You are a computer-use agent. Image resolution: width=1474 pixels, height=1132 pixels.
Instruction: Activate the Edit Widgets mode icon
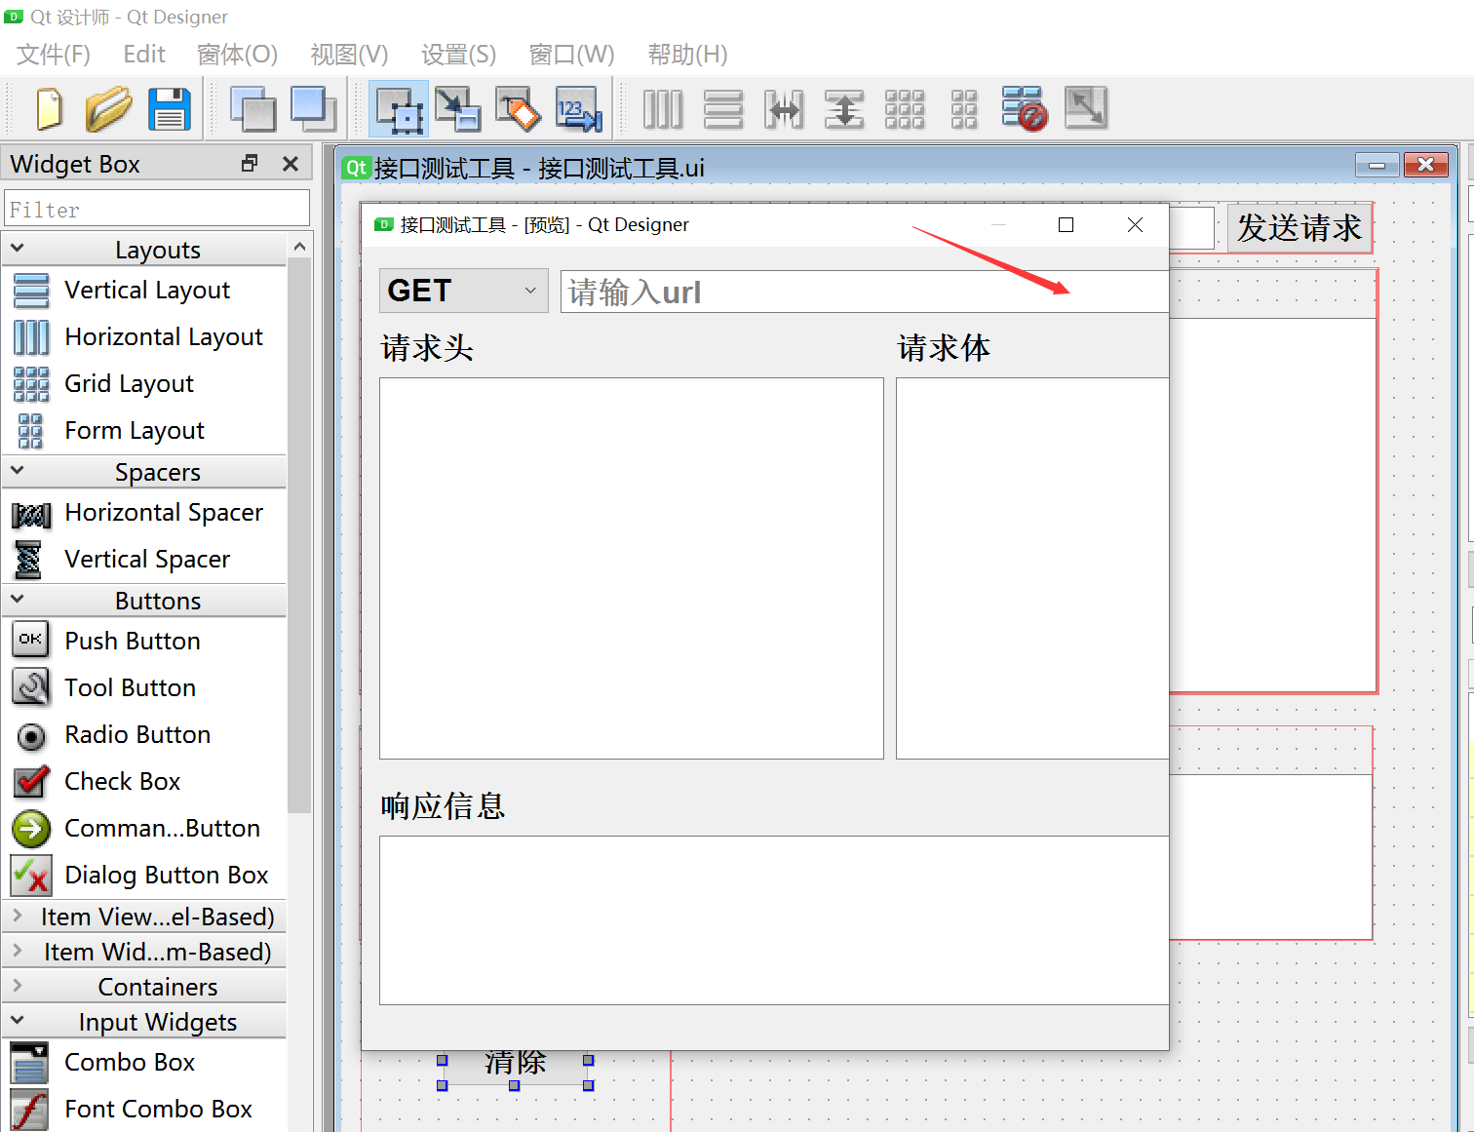pyautogui.click(x=399, y=108)
